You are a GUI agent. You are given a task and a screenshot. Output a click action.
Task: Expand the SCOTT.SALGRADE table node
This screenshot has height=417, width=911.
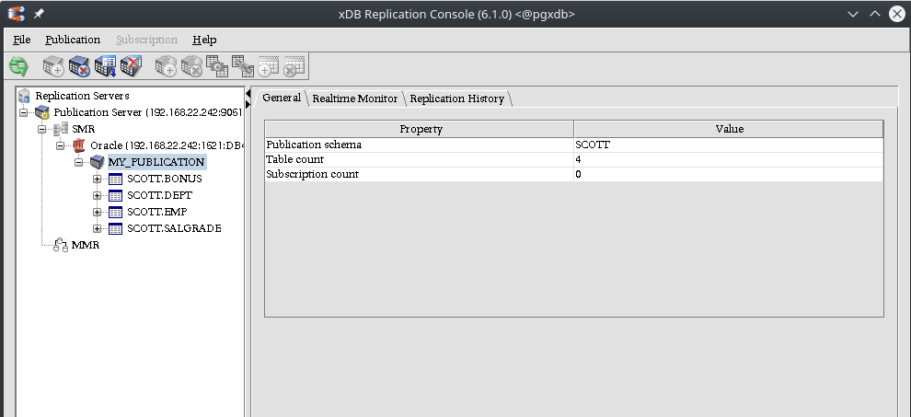point(97,228)
